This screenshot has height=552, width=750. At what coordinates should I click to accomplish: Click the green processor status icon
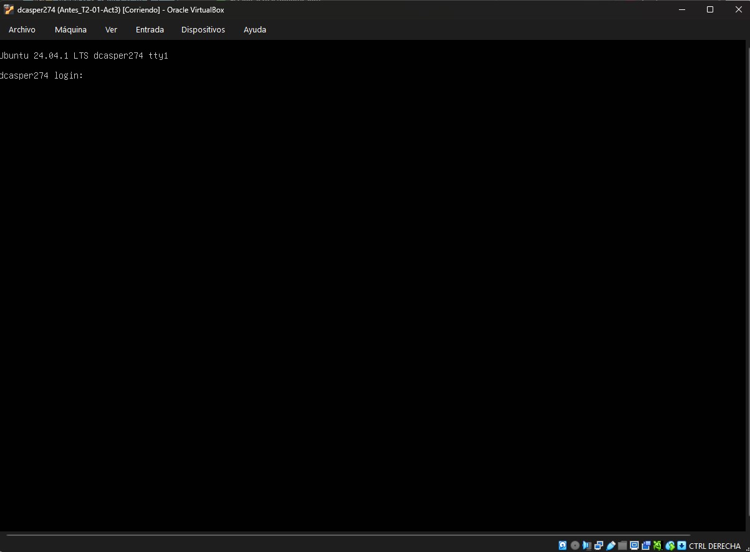pos(658,546)
